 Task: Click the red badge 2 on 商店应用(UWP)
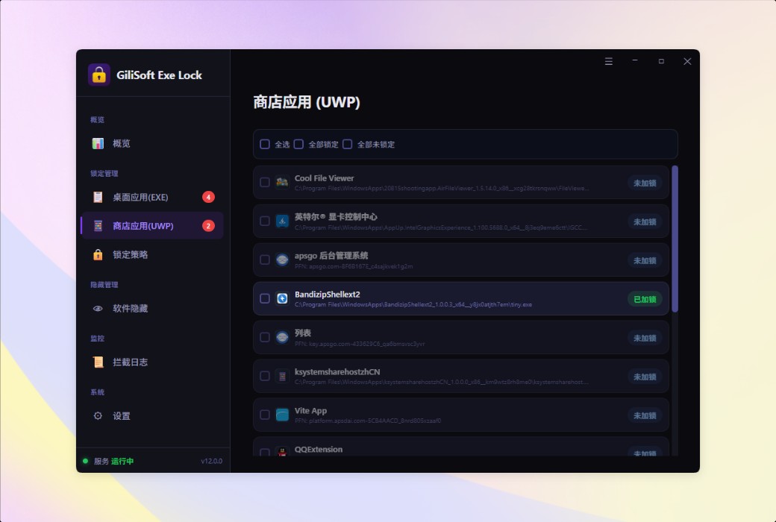pyautogui.click(x=208, y=226)
